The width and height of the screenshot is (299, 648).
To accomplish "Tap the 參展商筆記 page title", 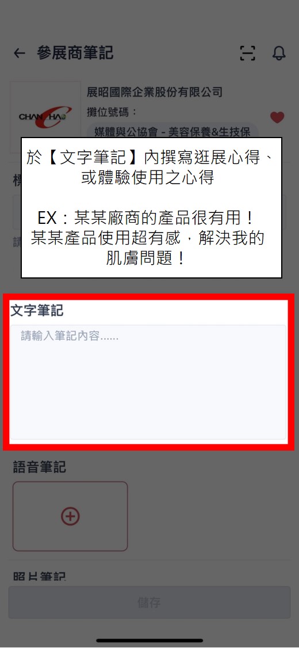I will [75, 53].
